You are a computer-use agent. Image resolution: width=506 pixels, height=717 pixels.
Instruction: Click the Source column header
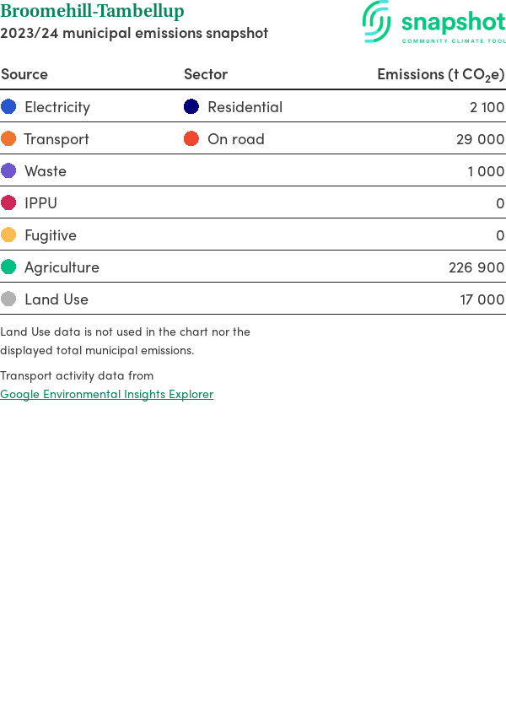click(24, 74)
